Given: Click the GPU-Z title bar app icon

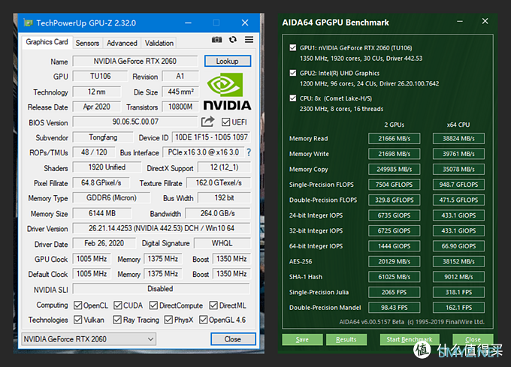Looking at the screenshot, I should 29,23.
